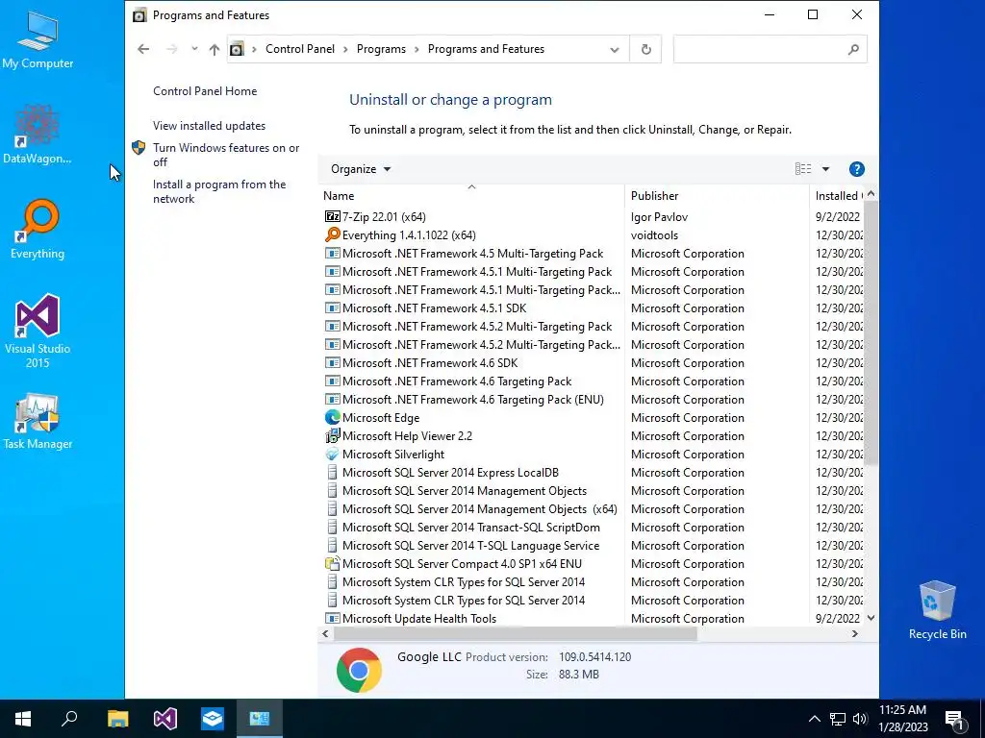Select the Everything 1.4.1.1022 list icon
Viewport: 985px width, 738px height.
pyautogui.click(x=332, y=234)
